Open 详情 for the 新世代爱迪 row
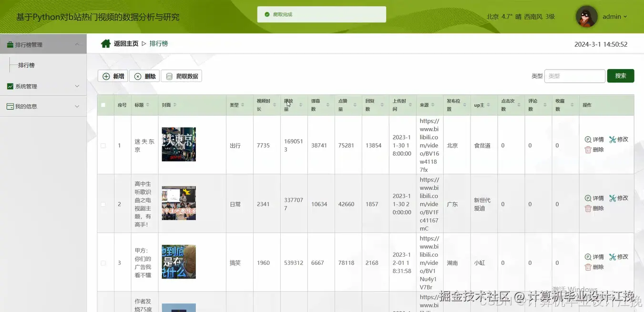The image size is (644, 312). [x=594, y=198]
